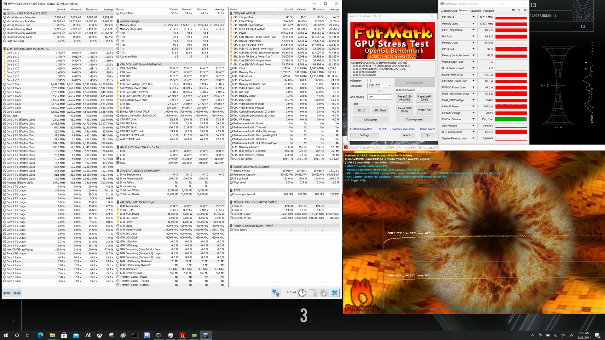Open Microsoft Store taskbar icon
605x340 pixels.
(64, 335)
